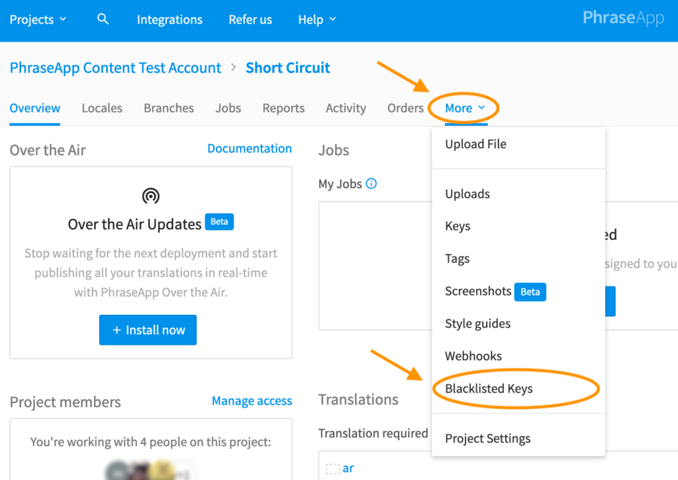Open PhraseApp Content Test Account breadcrumb

[115, 68]
